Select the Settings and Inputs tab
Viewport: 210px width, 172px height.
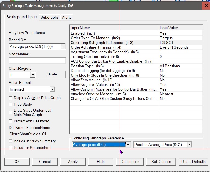22,17
